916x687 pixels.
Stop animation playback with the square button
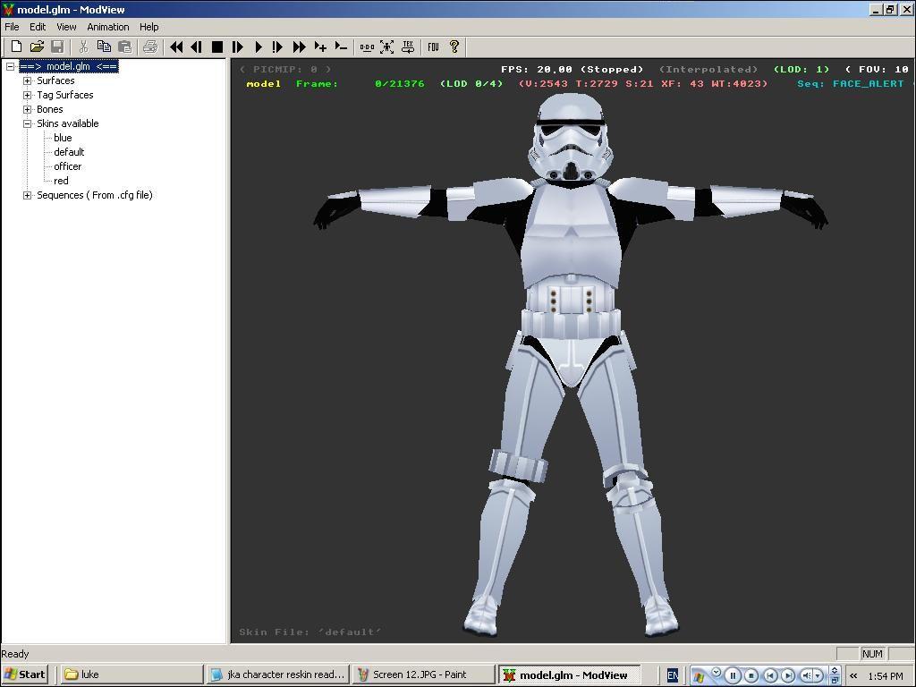(x=216, y=47)
